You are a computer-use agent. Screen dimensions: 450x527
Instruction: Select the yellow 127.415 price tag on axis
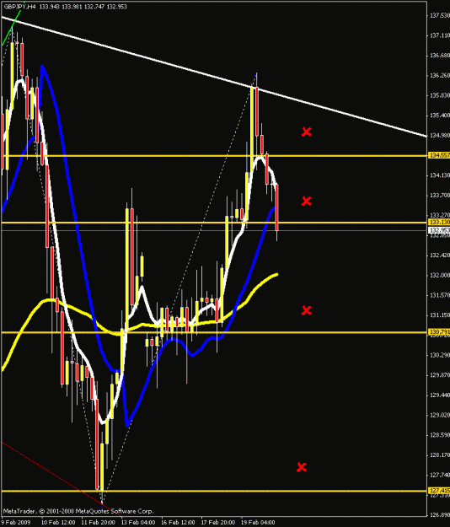point(439,491)
